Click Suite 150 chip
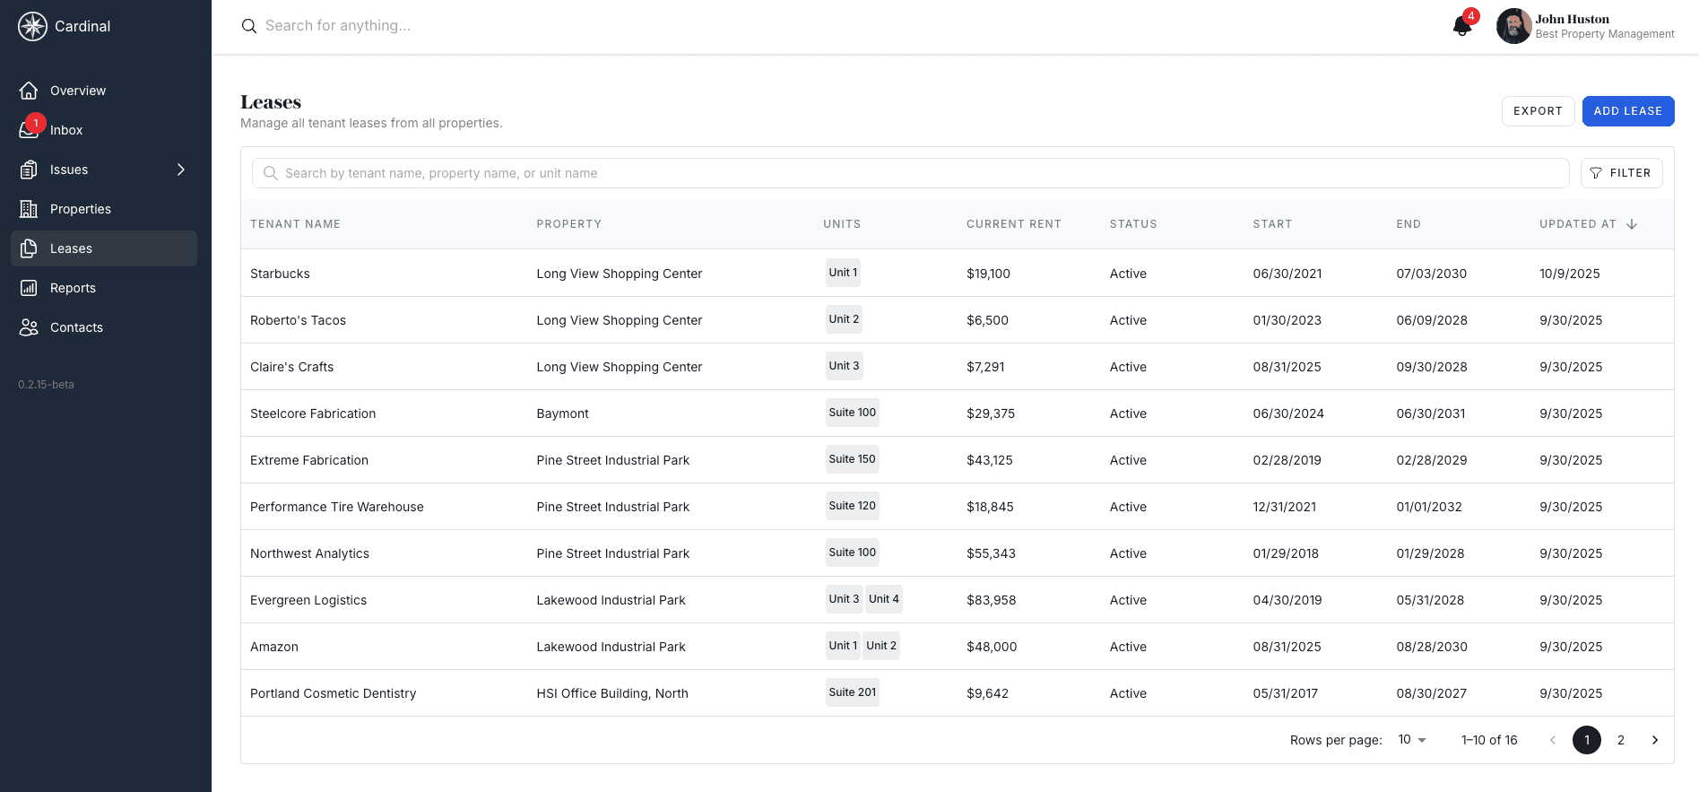 (853, 459)
